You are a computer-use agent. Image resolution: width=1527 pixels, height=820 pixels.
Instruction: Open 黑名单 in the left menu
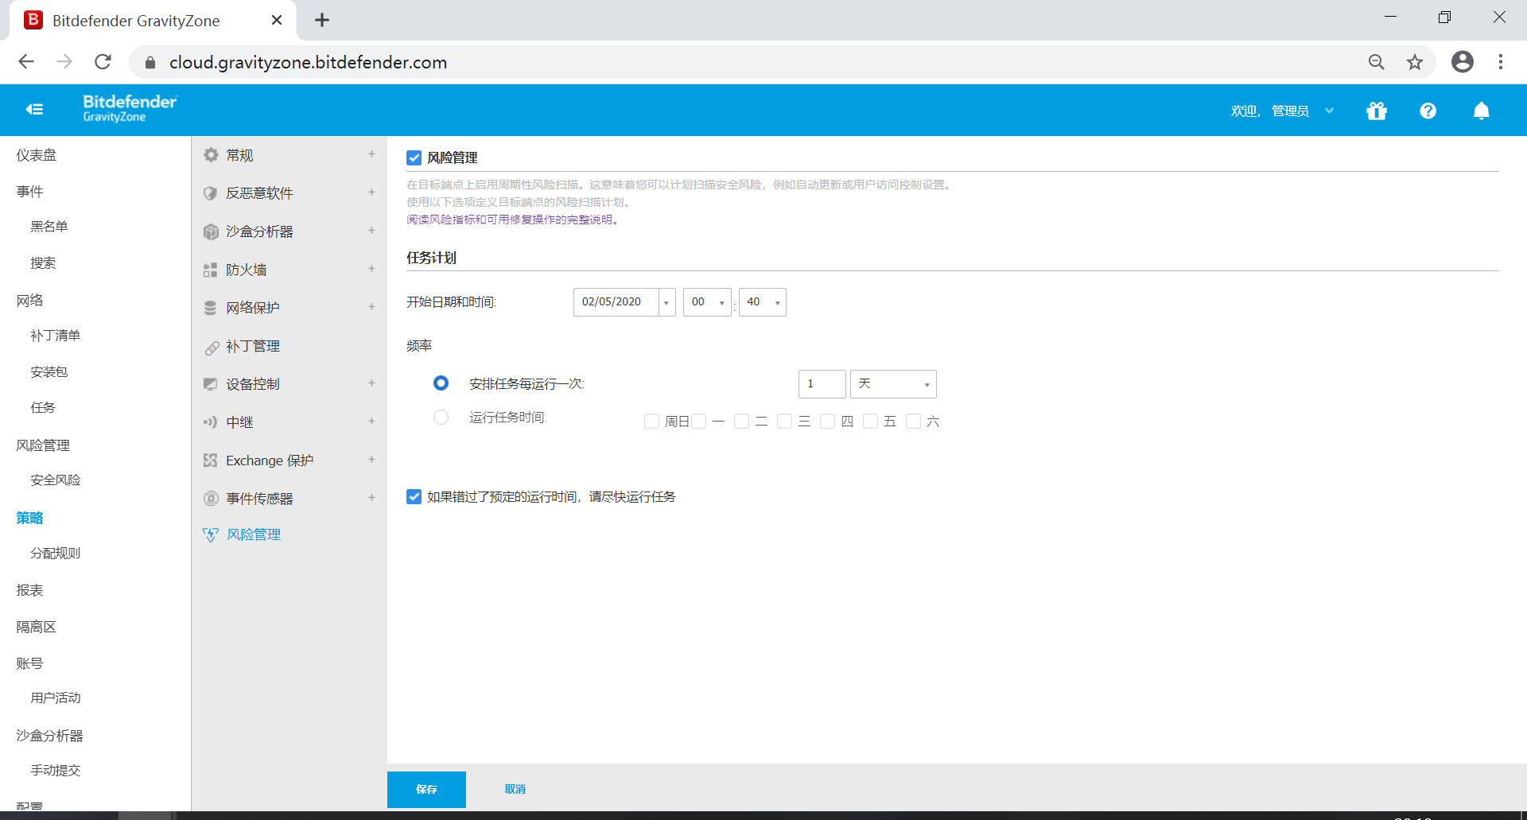click(49, 227)
